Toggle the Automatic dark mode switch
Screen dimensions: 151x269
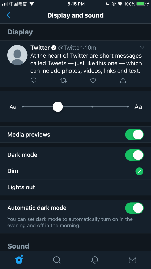click(134, 208)
